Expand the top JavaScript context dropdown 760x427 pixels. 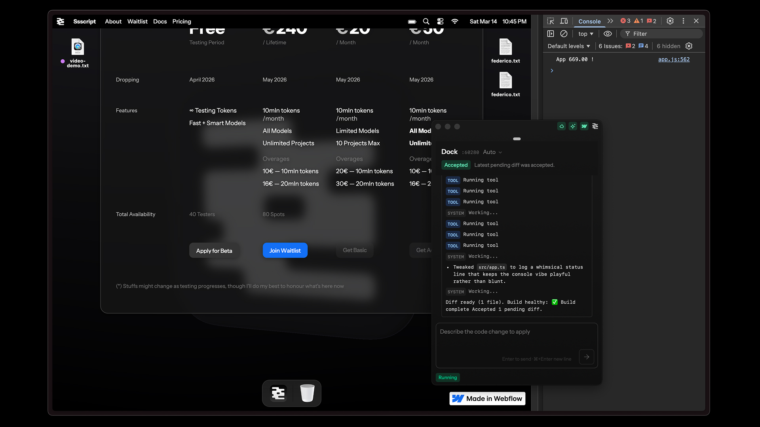click(x=586, y=34)
